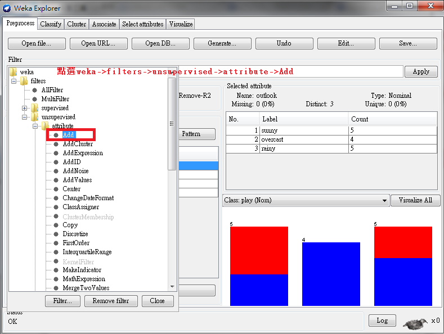Image resolution: width=444 pixels, height=334 pixels.
Task: Expand the supervised tree node
Action: tap(24, 108)
